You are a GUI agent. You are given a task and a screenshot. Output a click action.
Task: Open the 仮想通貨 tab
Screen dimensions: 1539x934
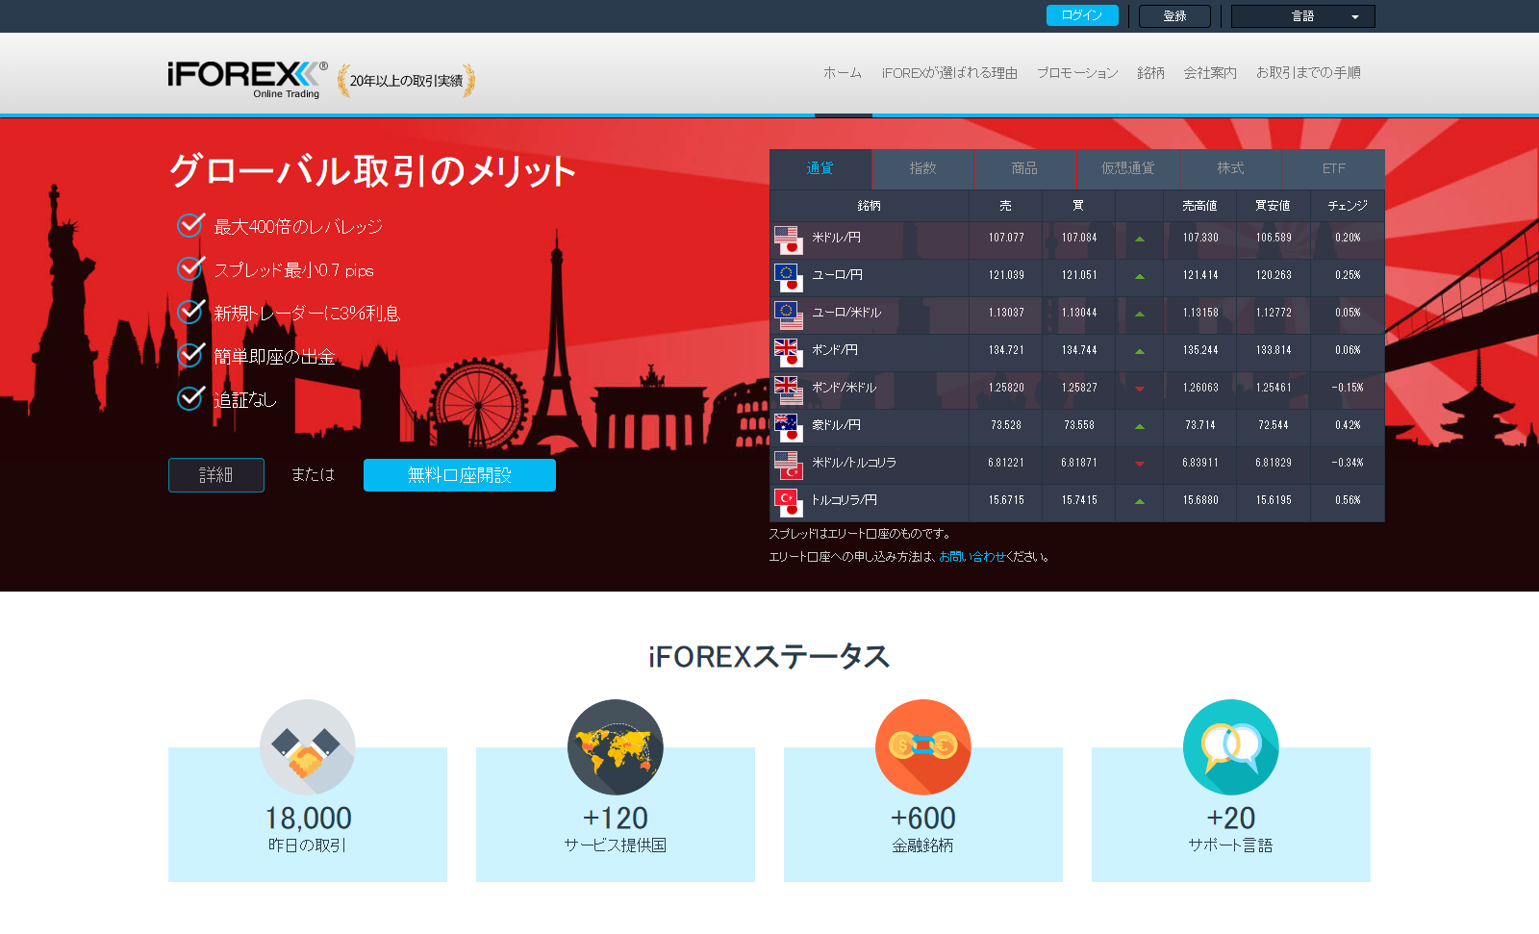(x=1128, y=168)
